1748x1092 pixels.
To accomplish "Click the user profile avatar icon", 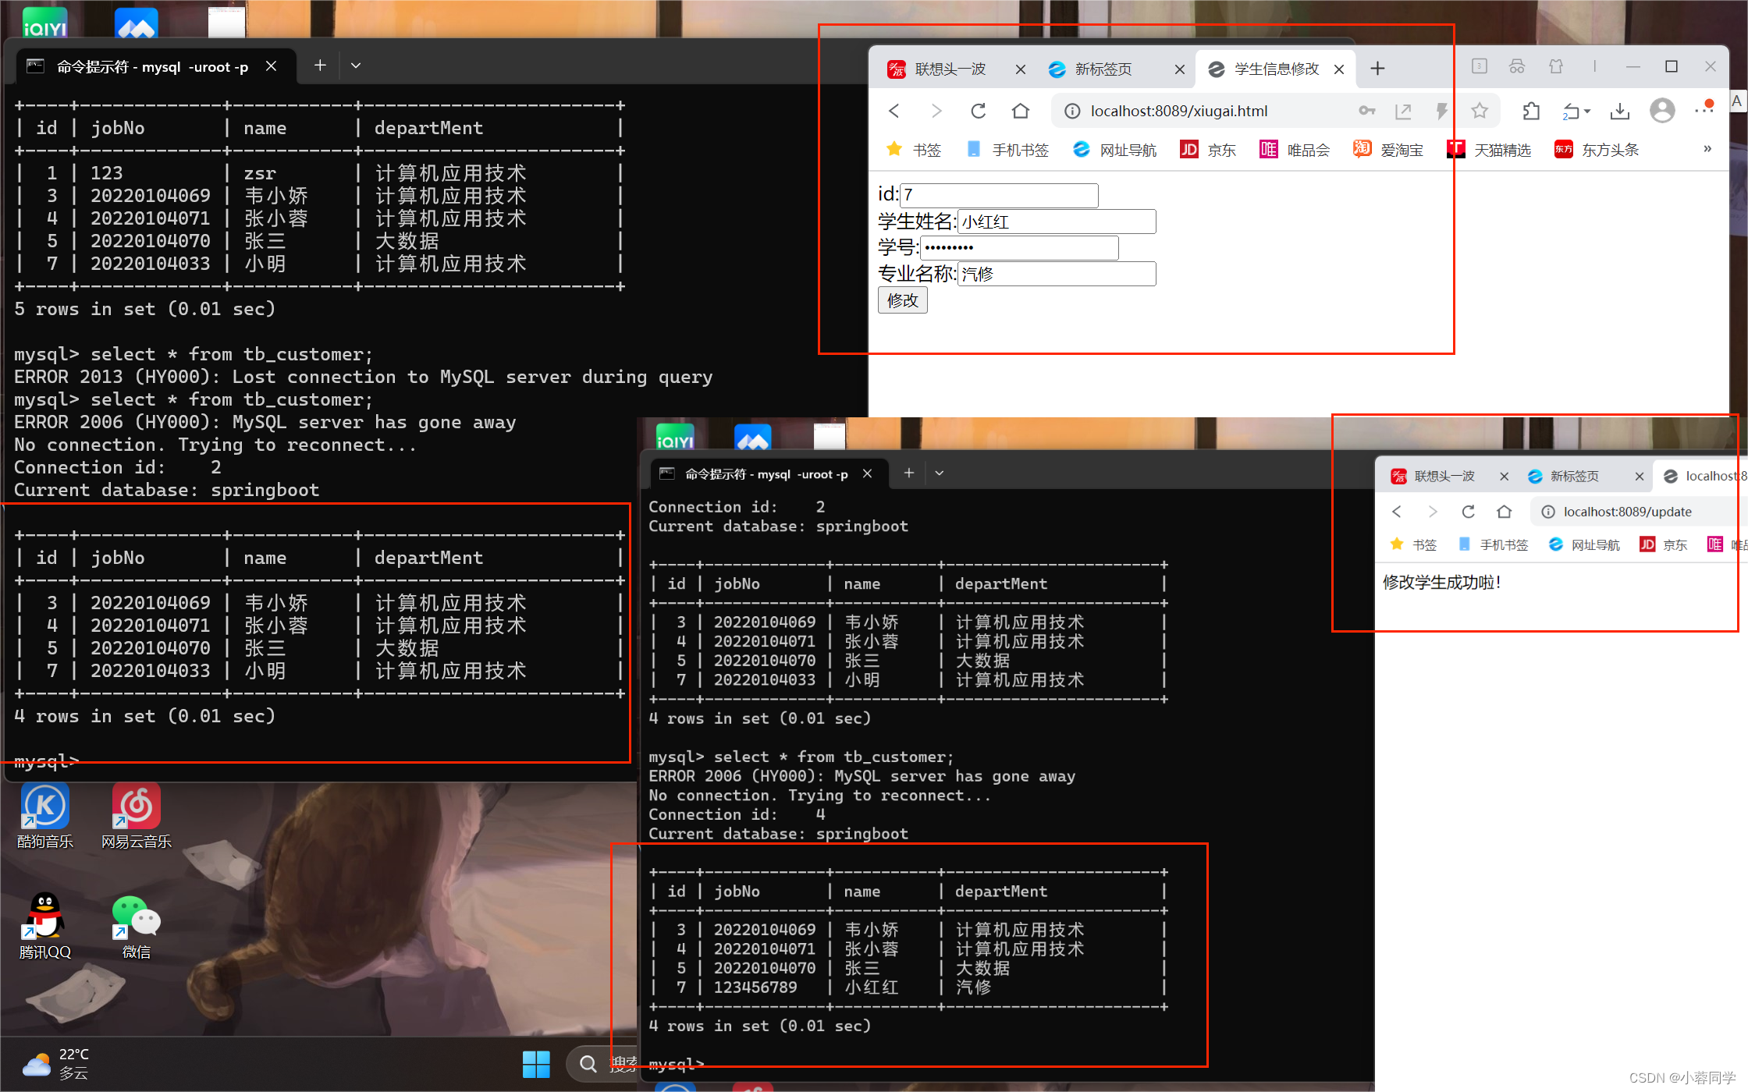I will click(1661, 111).
